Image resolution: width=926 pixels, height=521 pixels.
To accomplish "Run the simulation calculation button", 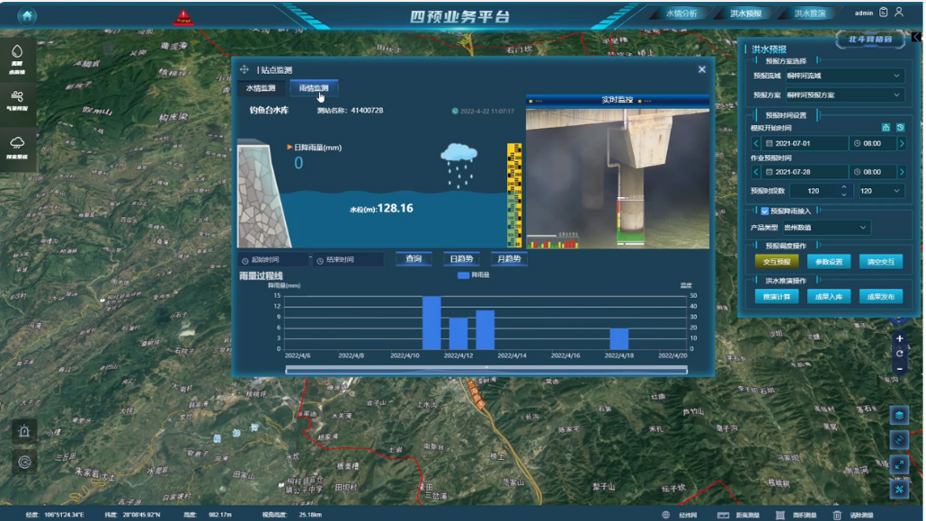I will [x=777, y=297].
